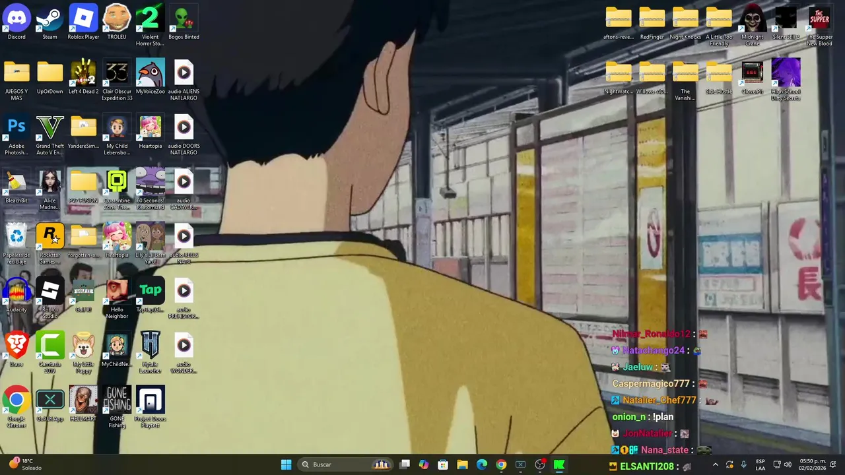The image size is (845, 475).
Task: Switch to Chrome in the taskbar
Action: 501,464
